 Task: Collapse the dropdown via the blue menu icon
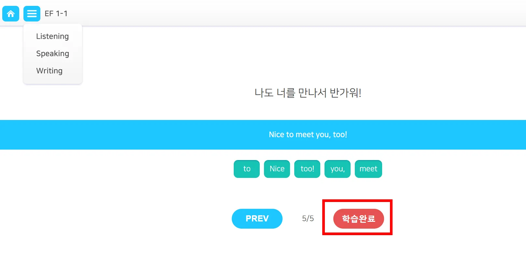[x=32, y=14]
